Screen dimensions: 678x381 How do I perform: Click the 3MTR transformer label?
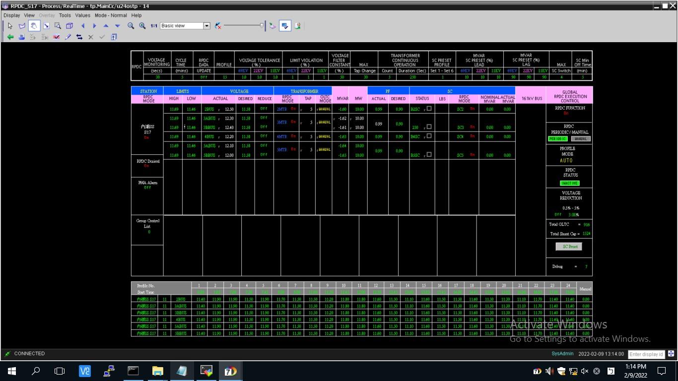point(282,122)
